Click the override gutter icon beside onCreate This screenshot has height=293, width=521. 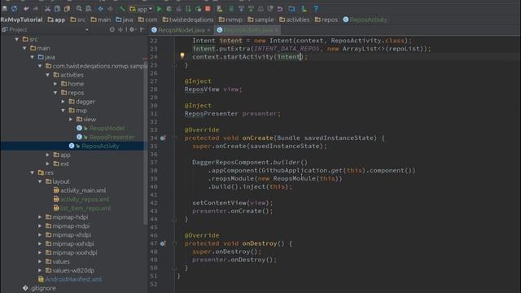pyautogui.click(x=163, y=138)
